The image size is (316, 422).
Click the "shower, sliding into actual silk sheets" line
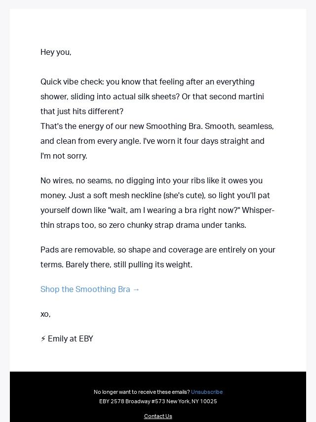[x=152, y=97]
